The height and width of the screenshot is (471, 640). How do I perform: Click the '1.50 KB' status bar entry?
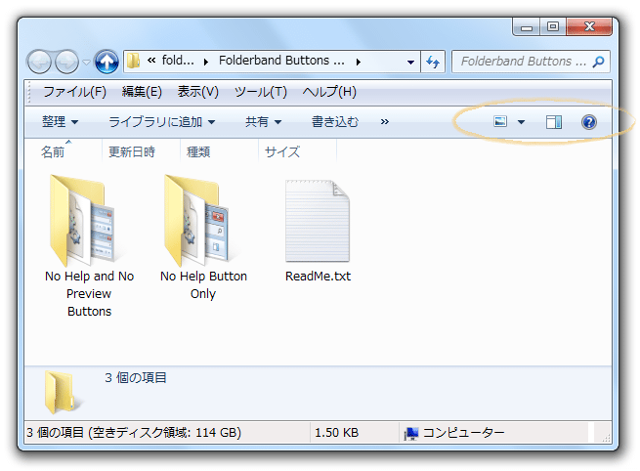pos(337,433)
